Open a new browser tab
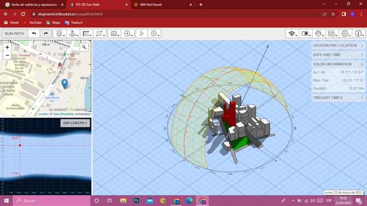The width and height of the screenshot is (367, 206). pyautogui.click(x=201, y=5)
